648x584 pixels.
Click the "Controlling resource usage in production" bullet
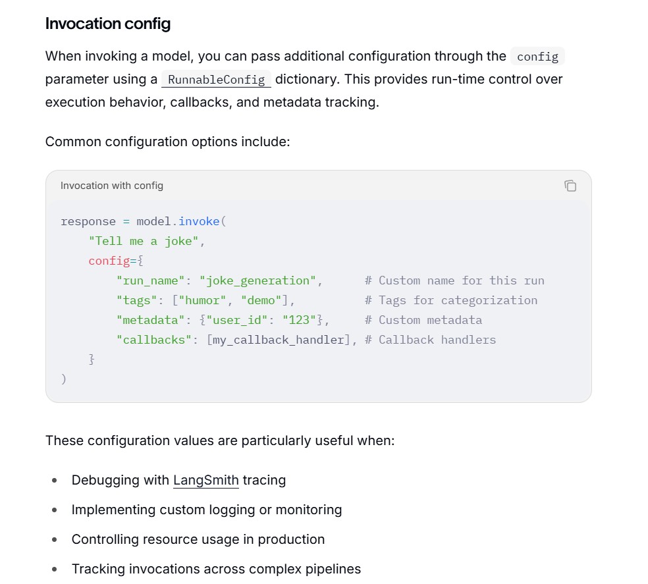(198, 539)
